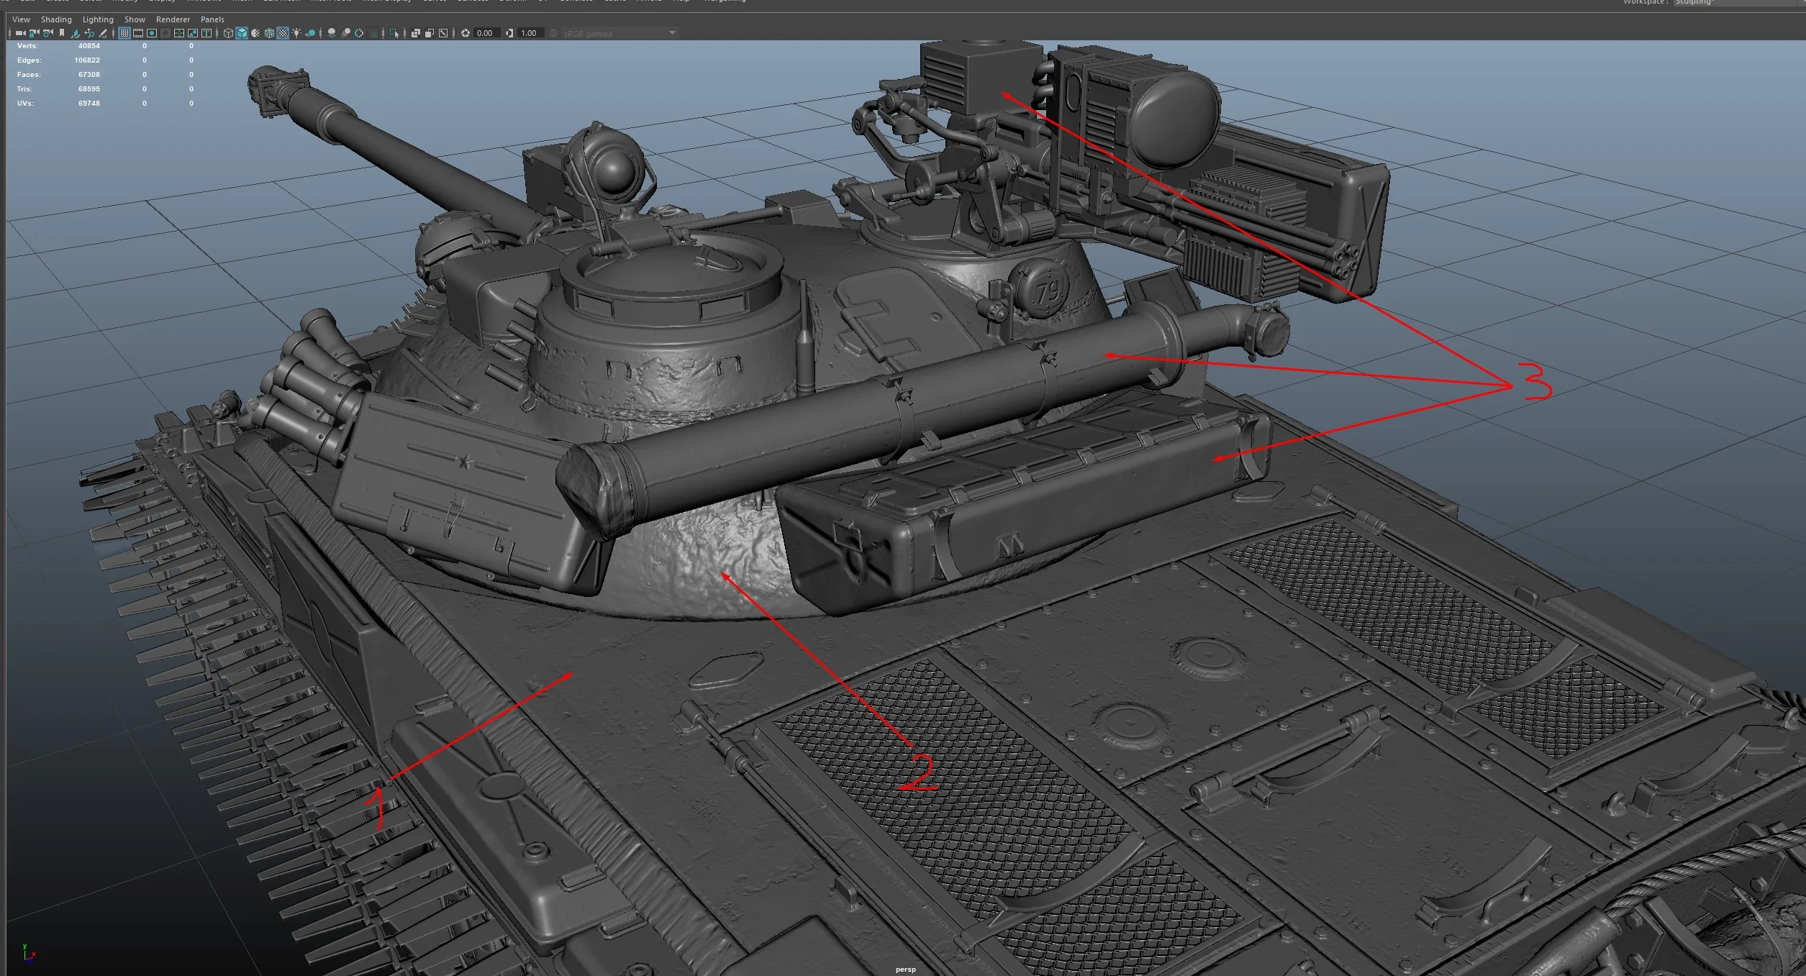Click the persp camera name label
Screen dimensions: 1806x976
(x=906, y=970)
